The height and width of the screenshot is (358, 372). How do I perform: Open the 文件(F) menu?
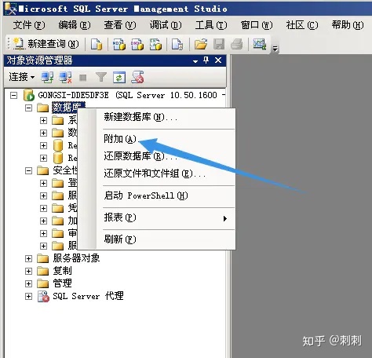[29, 25]
